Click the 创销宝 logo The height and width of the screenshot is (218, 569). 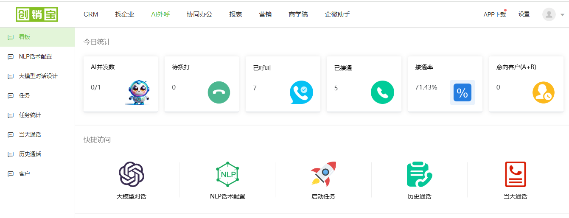tap(37, 14)
